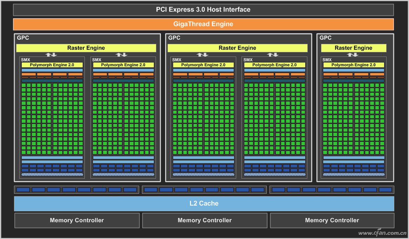The width and height of the screenshot is (409, 239).
Task: Select the orange GigaThread Engine block
Action: coord(203,24)
